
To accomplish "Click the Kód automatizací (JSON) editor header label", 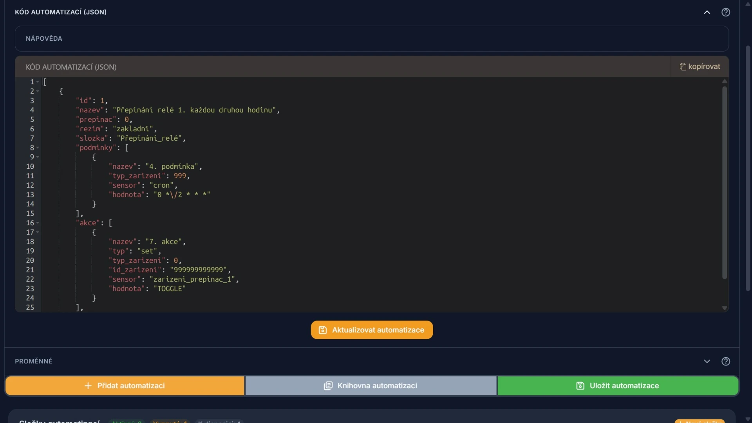I will coord(71,67).
